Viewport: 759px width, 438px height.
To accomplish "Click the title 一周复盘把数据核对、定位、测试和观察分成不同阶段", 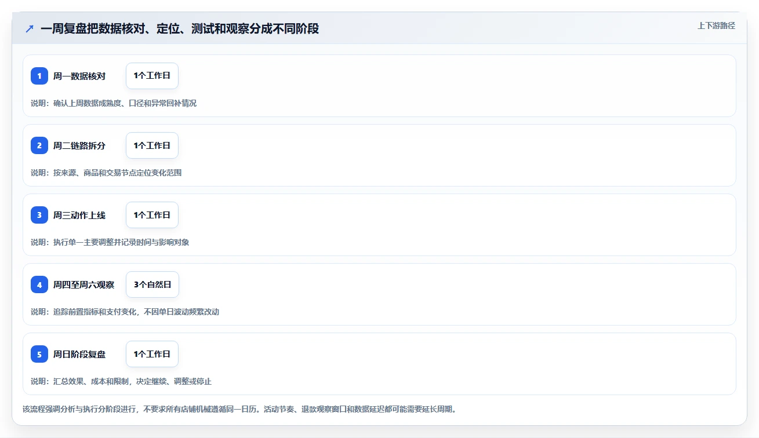I will tap(180, 28).
